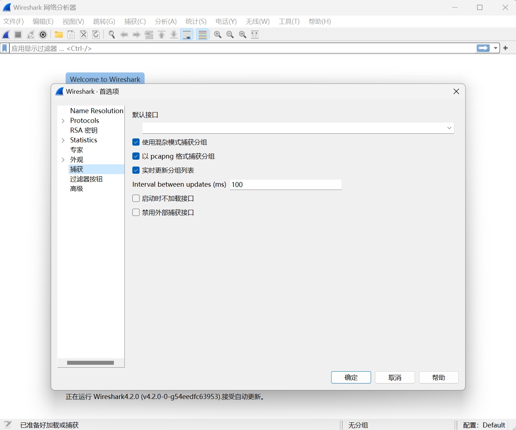516x430 pixels.
Task: Open the 工具(T) menu
Action: pos(289,22)
